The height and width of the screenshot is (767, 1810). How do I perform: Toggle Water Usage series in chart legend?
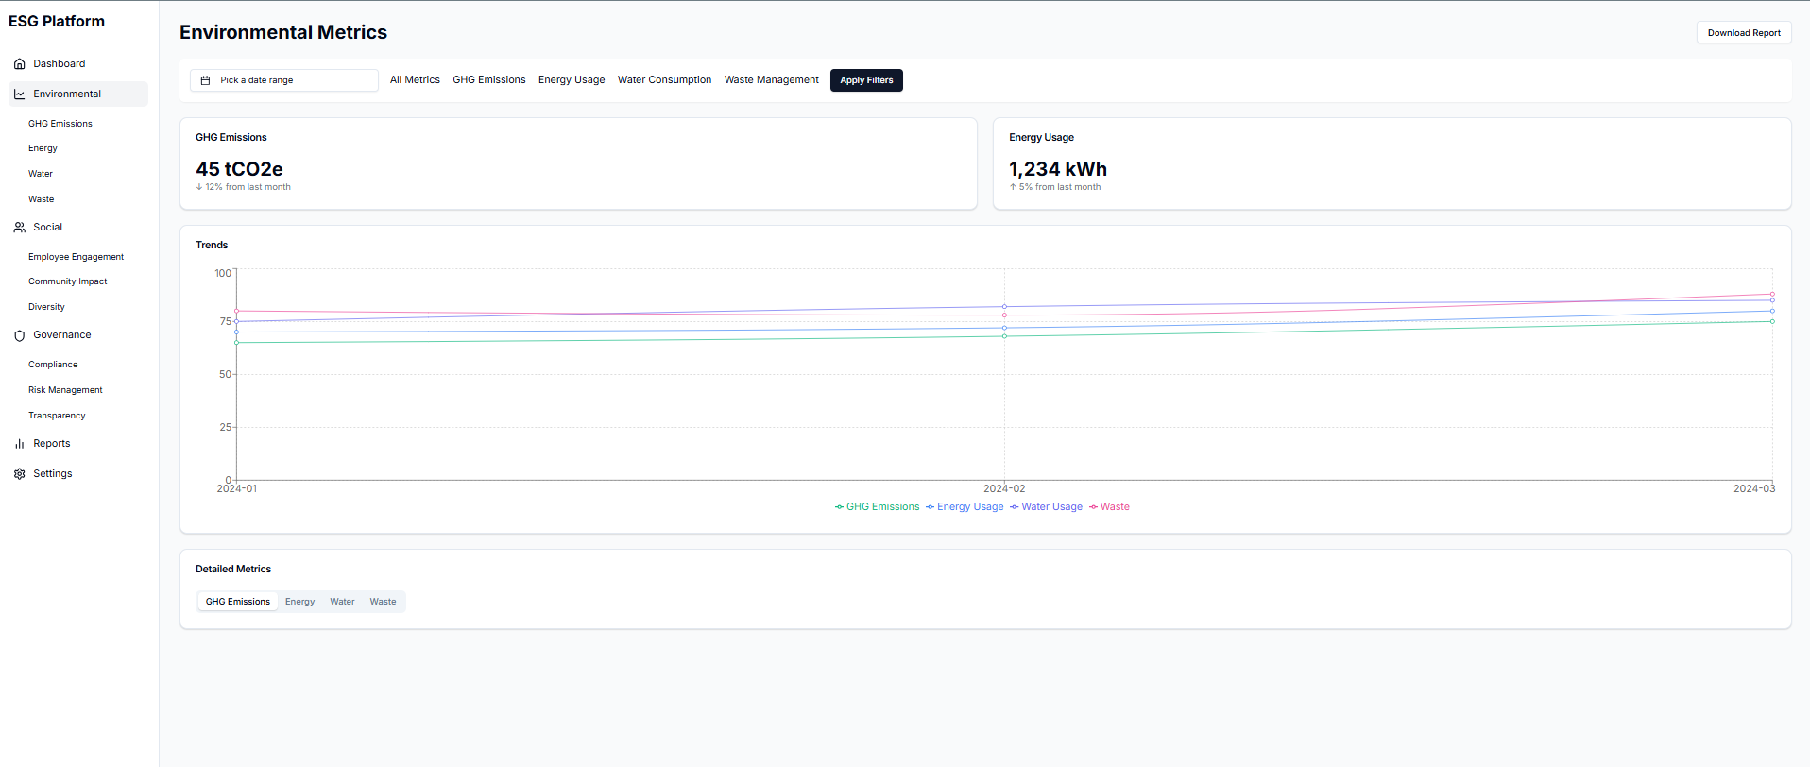click(x=1046, y=507)
